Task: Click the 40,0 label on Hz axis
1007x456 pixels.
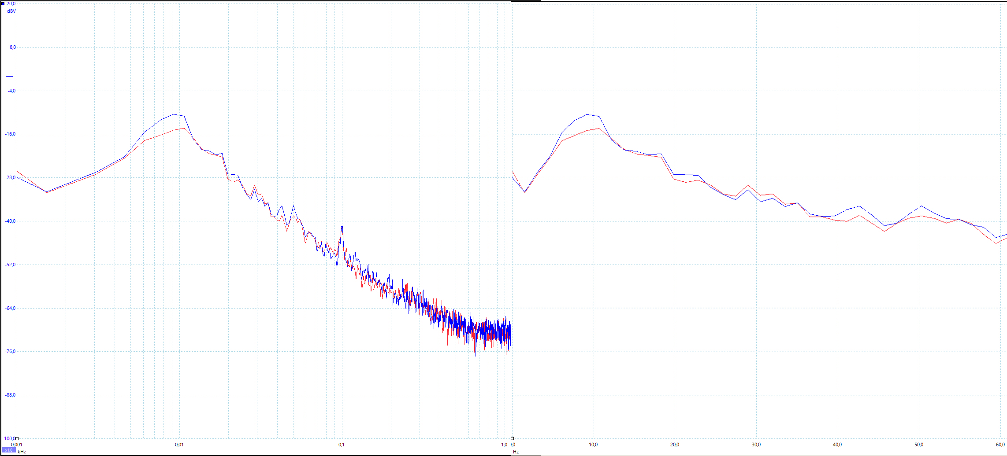Action: [837, 445]
